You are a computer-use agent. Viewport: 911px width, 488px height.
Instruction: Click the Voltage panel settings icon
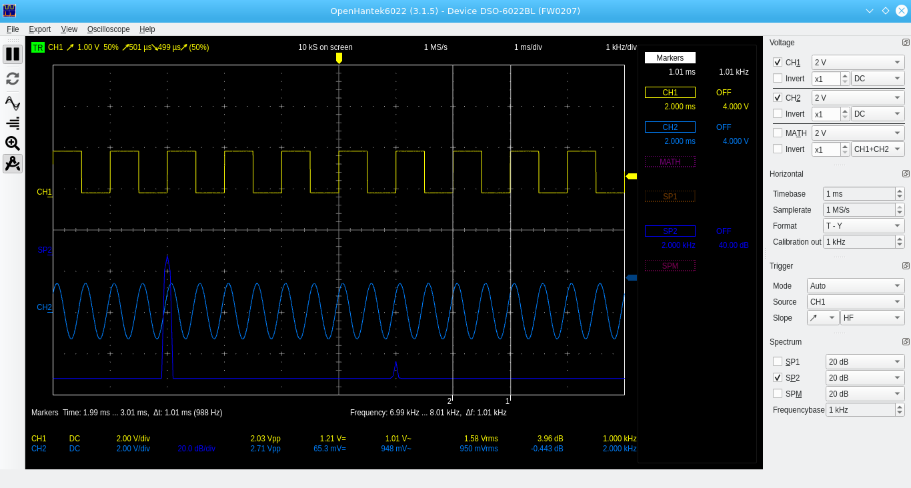point(906,43)
